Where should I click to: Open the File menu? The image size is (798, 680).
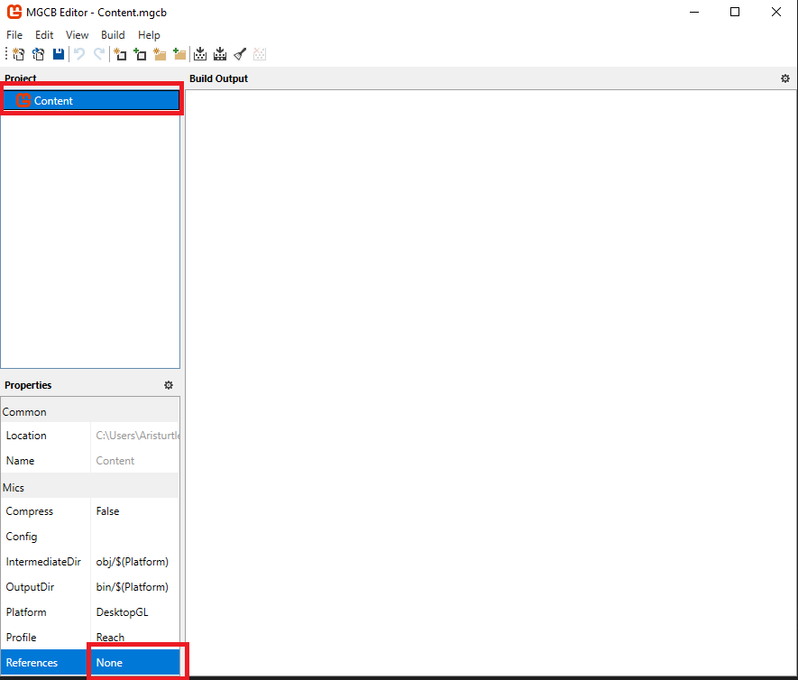coord(14,35)
